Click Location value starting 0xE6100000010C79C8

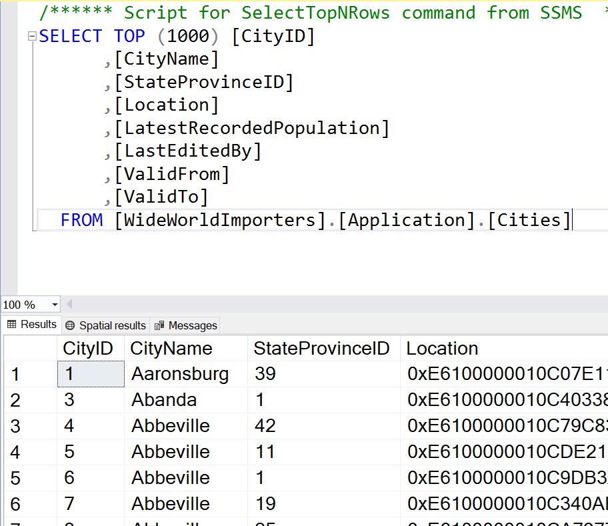click(x=504, y=426)
